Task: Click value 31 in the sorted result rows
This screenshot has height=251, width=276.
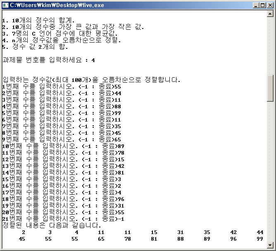Action: (181, 232)
